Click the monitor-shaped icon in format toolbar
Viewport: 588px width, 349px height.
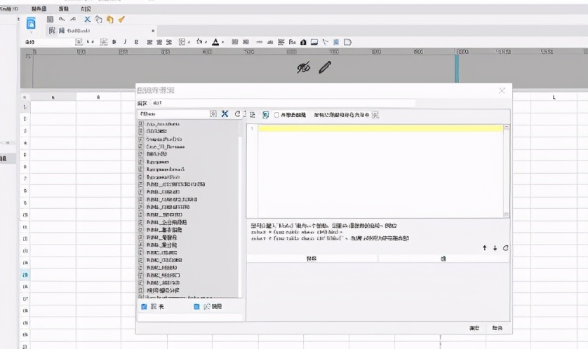tap(314, 42)
